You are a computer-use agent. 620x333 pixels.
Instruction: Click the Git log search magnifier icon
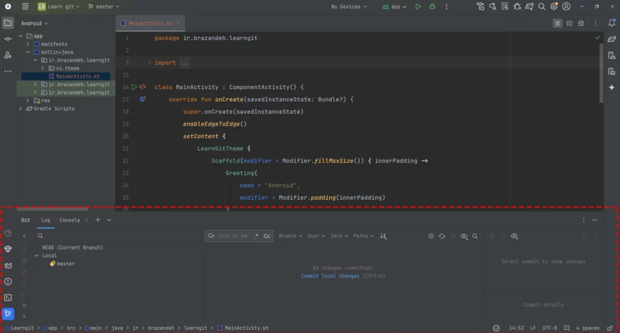[x=475, y=236]
